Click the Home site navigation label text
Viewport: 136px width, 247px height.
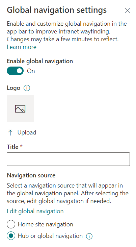[x=46, y=224]
